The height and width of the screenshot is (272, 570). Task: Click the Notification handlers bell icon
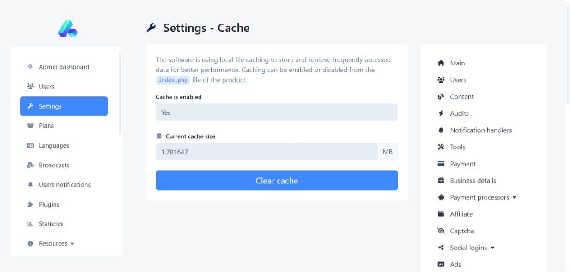point(441,130)
